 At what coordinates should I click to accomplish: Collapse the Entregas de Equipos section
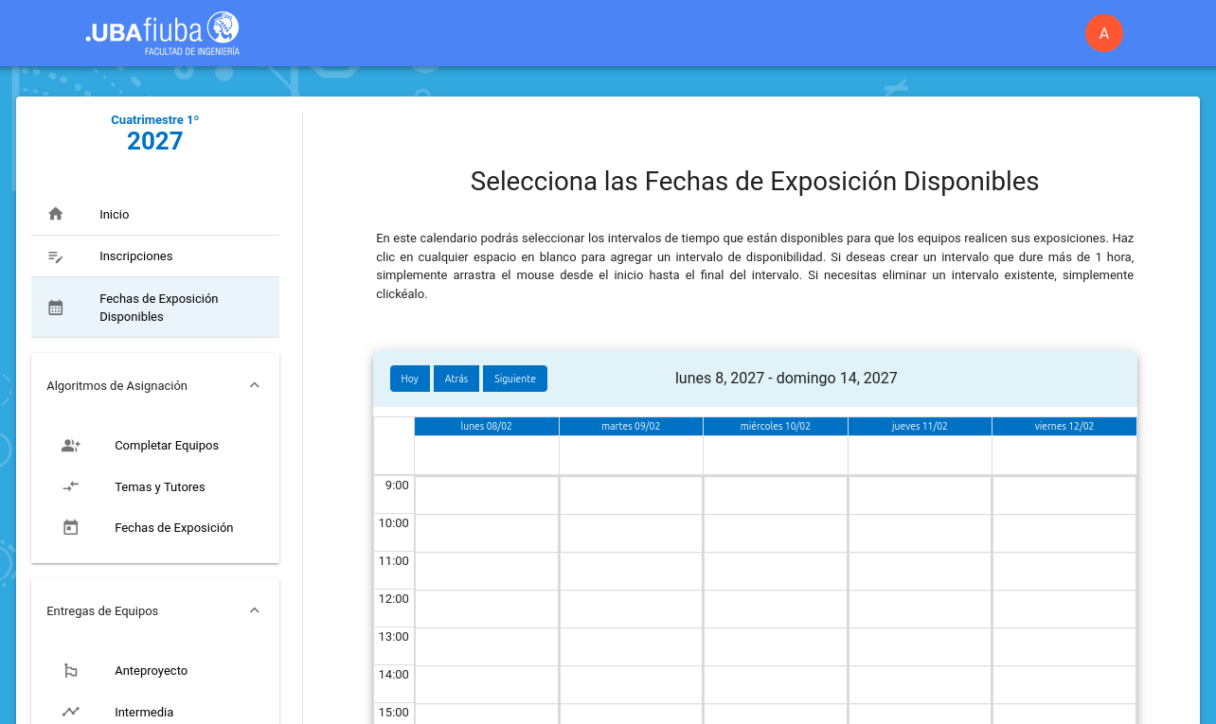tap(254, 610)
